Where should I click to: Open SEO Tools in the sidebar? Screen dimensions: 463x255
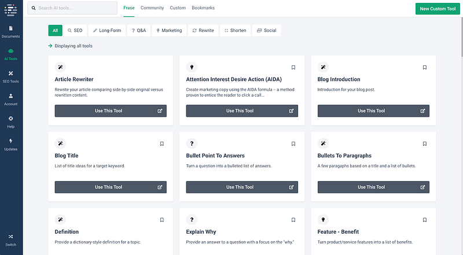click(10, 77)
